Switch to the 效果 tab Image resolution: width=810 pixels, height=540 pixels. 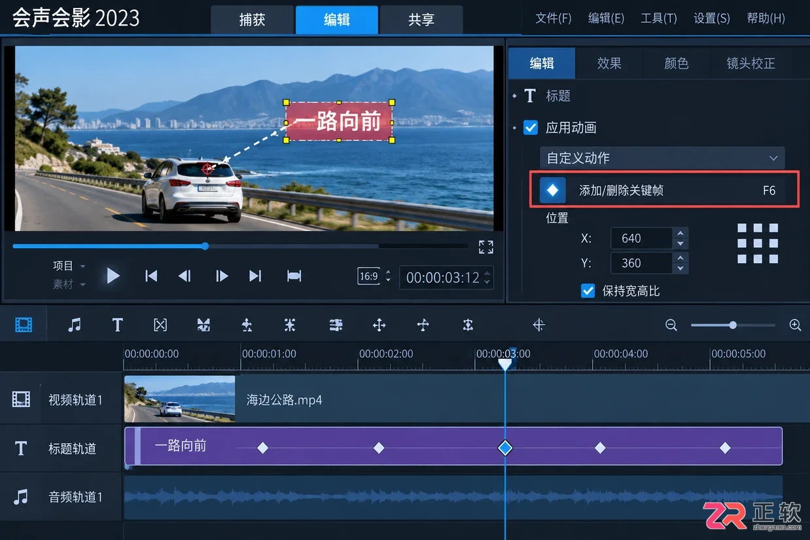[609, 63]
